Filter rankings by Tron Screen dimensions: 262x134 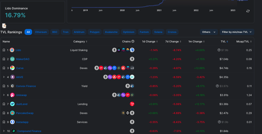point(66,32)
